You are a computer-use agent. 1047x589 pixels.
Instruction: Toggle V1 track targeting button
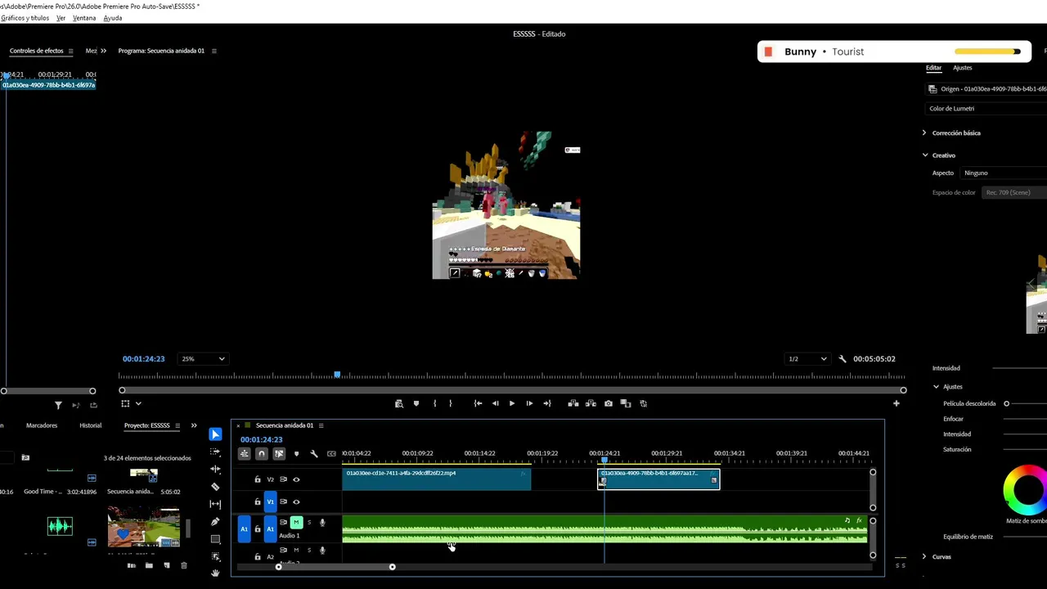[270, 501]
